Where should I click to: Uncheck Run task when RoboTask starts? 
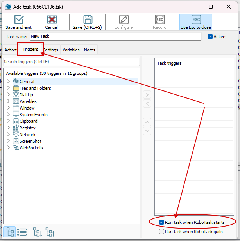coord(162,222)
